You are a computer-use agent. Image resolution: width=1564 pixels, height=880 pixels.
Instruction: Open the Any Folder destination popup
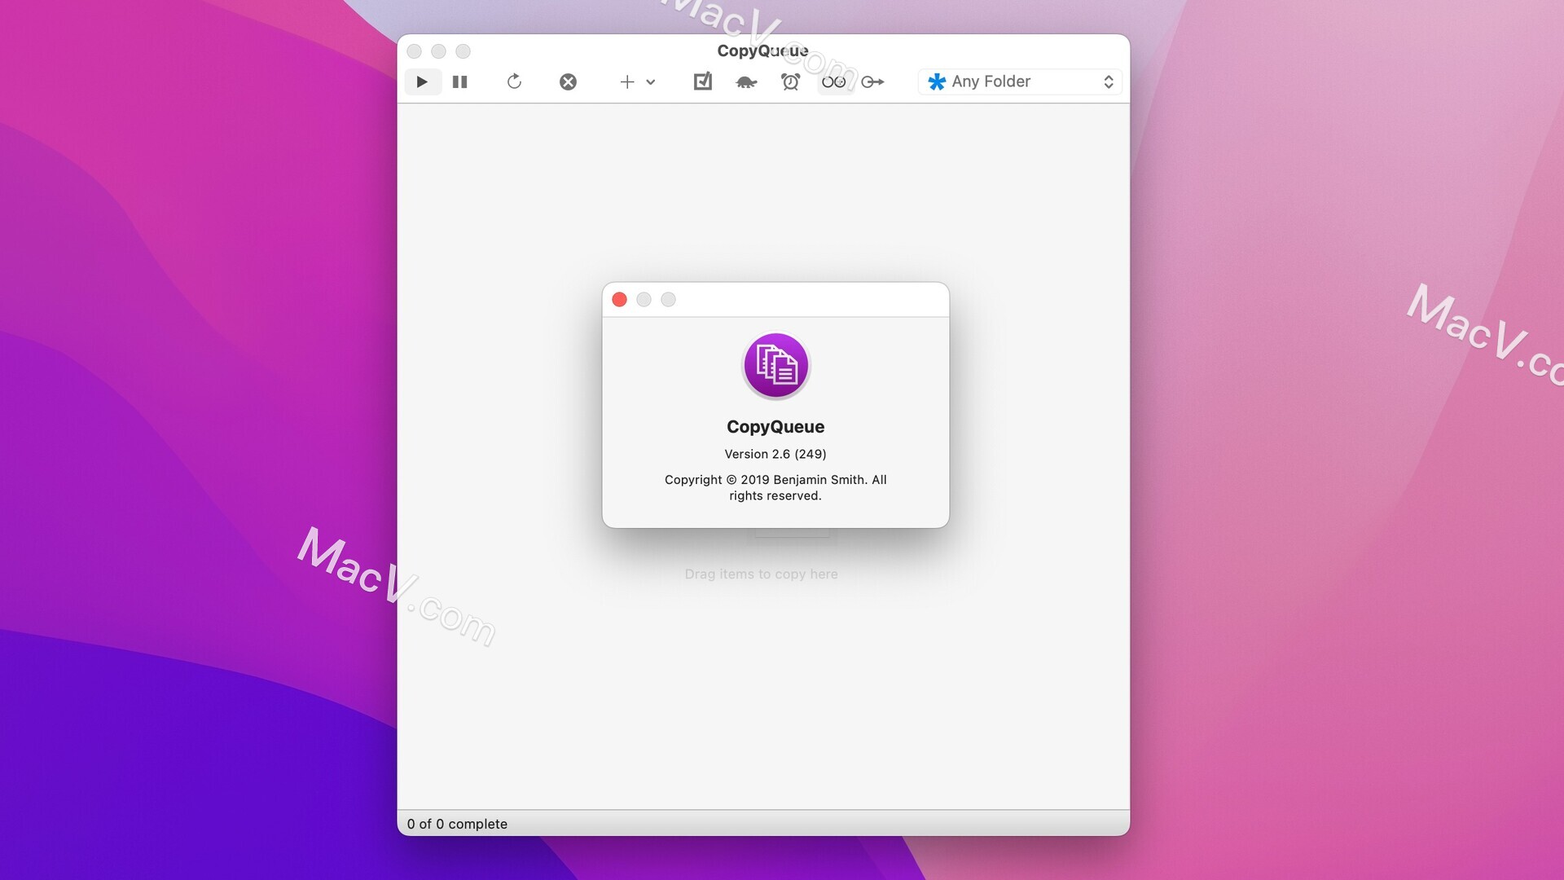(1020, 81)
